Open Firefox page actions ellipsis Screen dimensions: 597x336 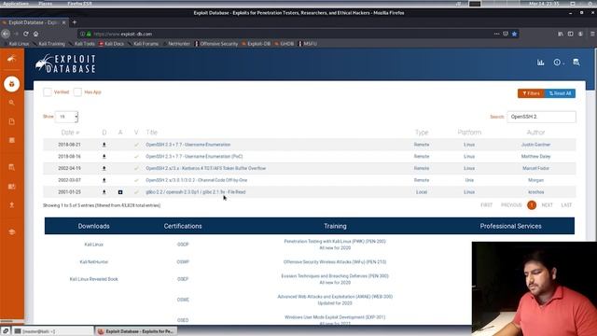(496, 34)
